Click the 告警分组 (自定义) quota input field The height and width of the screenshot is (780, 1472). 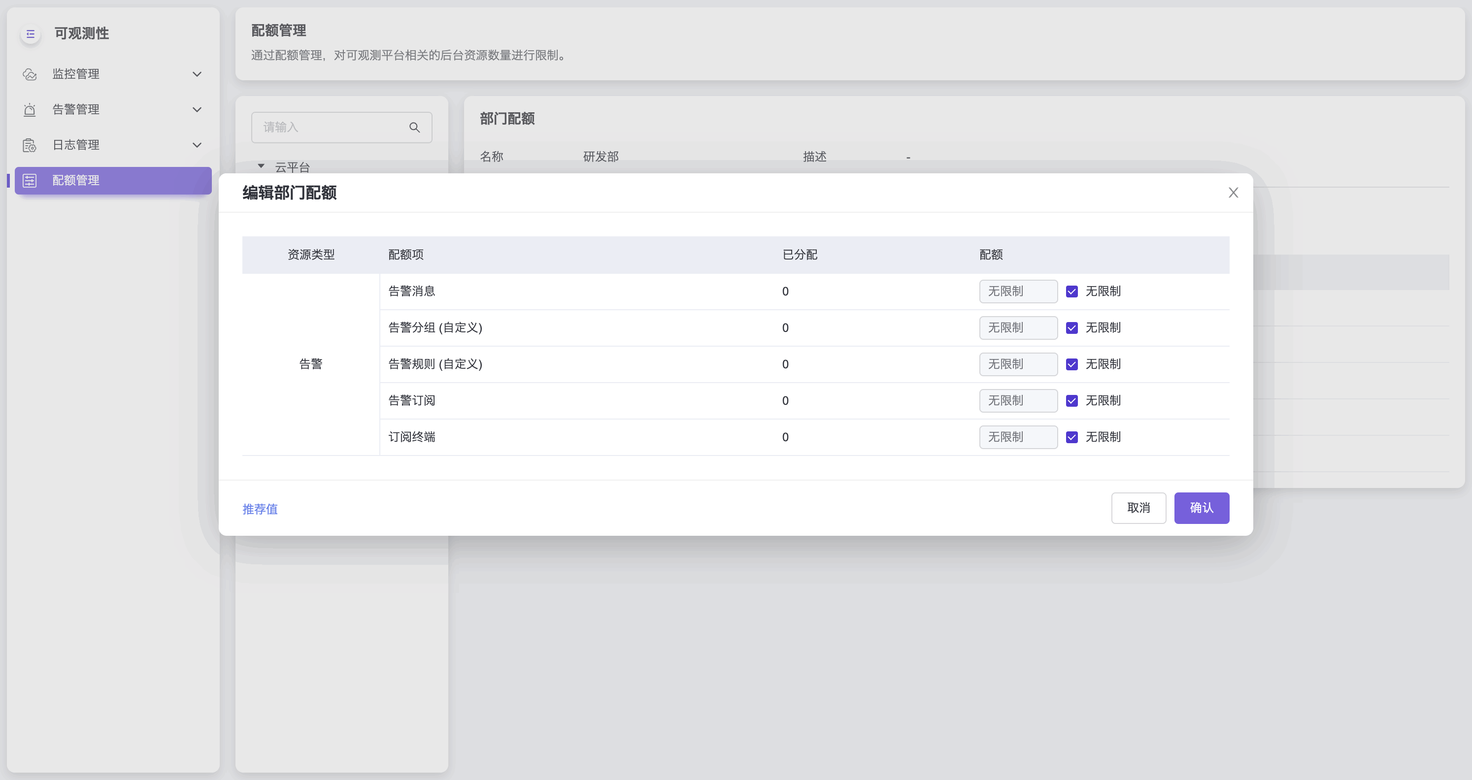[x=1018, y=328]
